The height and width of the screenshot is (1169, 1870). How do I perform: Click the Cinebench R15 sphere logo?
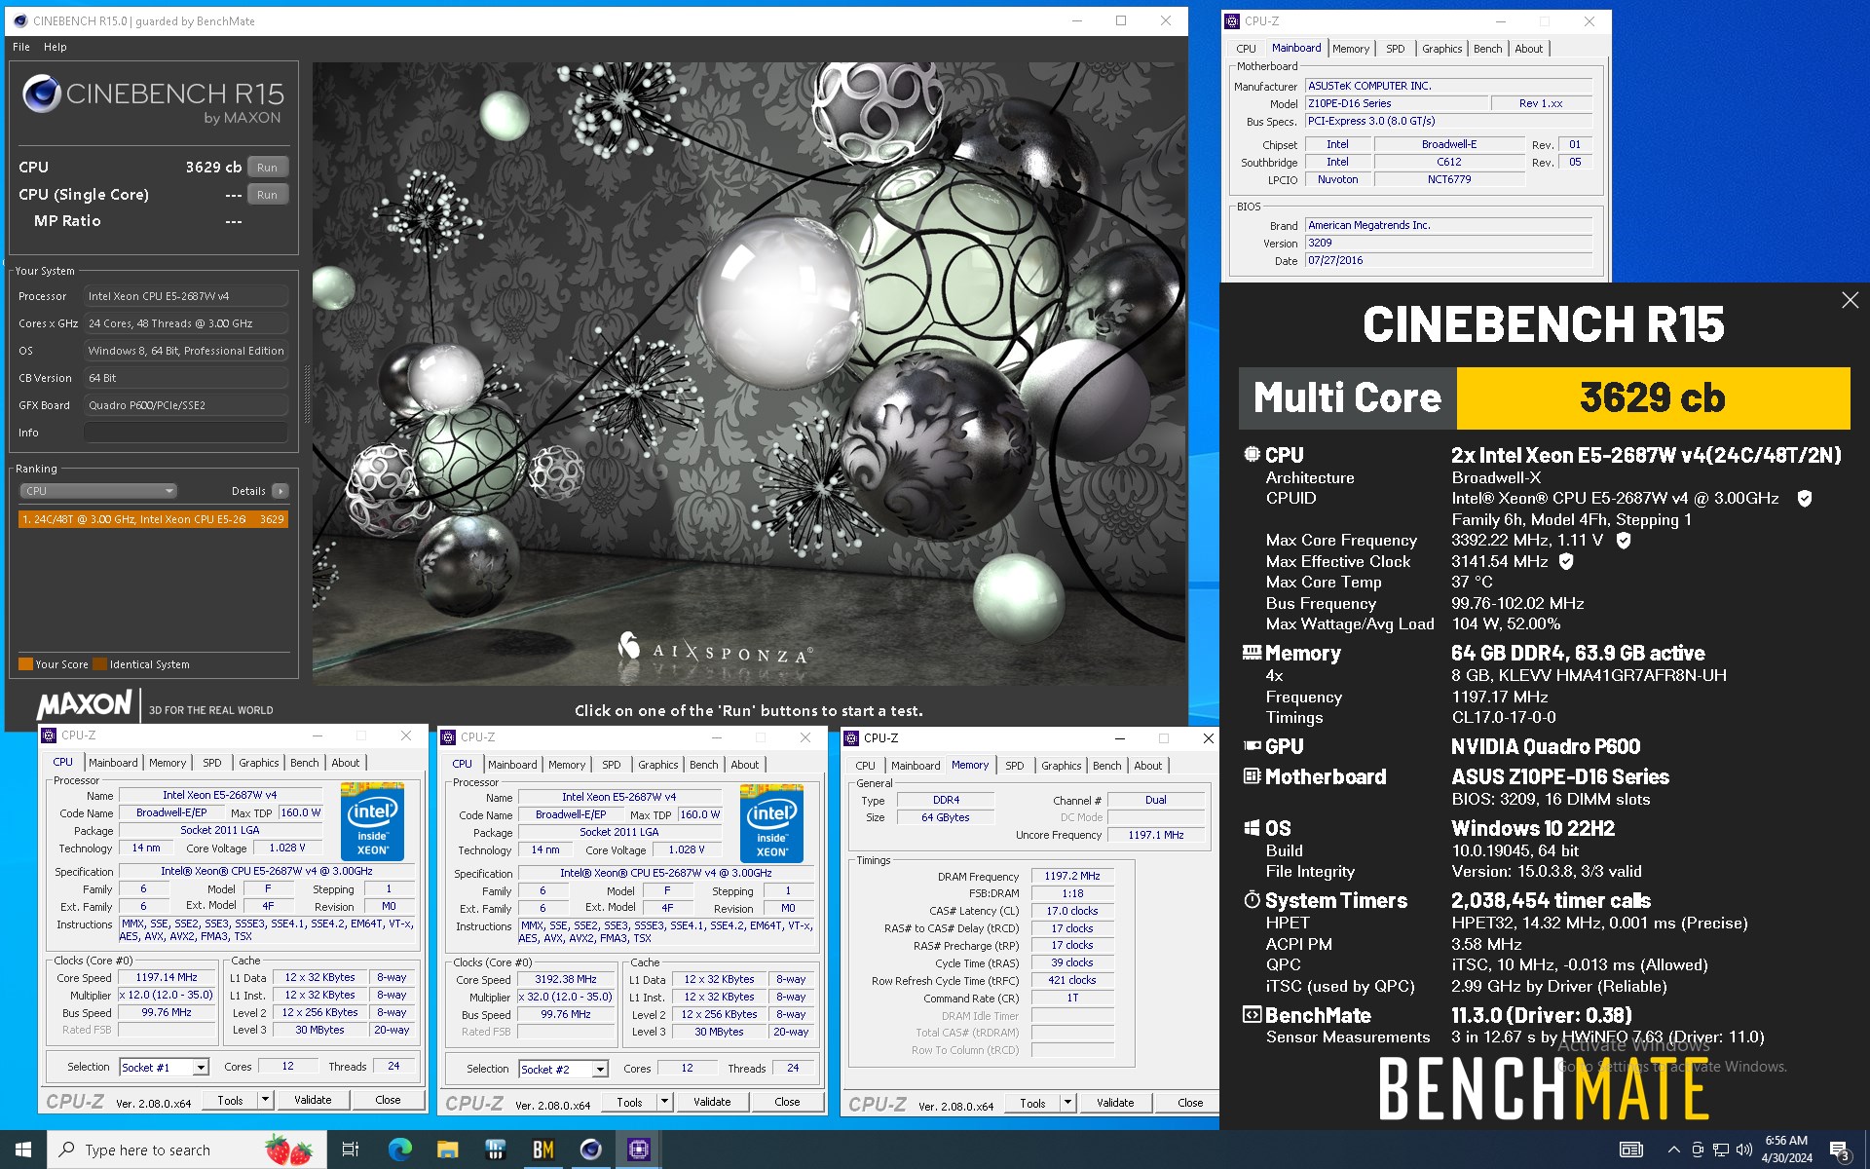42,94
